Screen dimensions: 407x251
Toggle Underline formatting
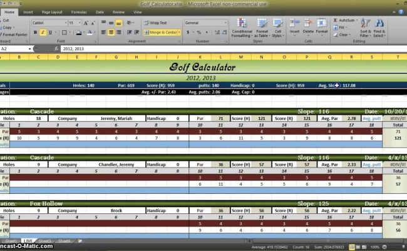[x=50, y=33]
